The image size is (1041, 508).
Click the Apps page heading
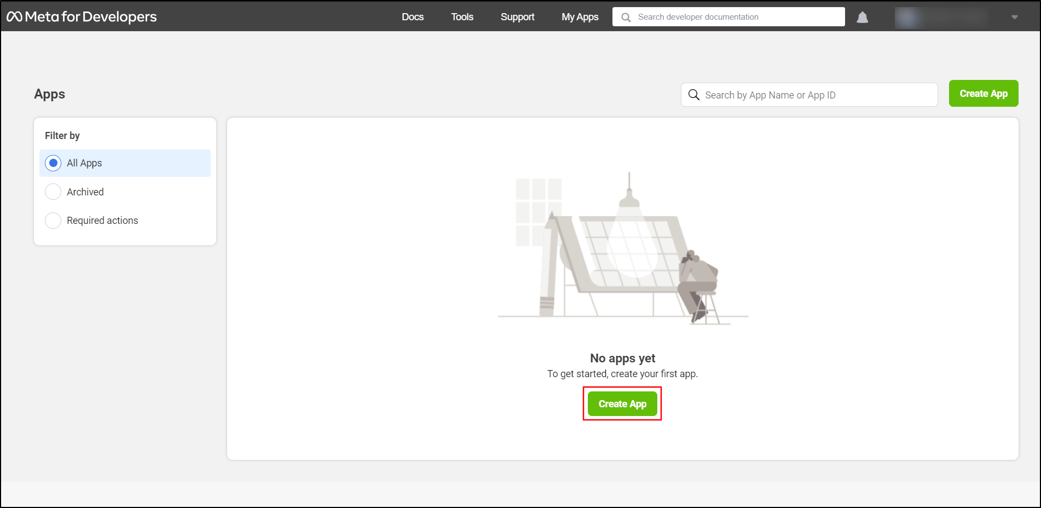point(49,94)
